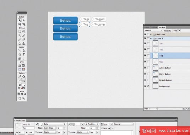Hide the Web Layer via eye icon
The image size is (190, 135).
pyautogui.click(x=145, y=34)
